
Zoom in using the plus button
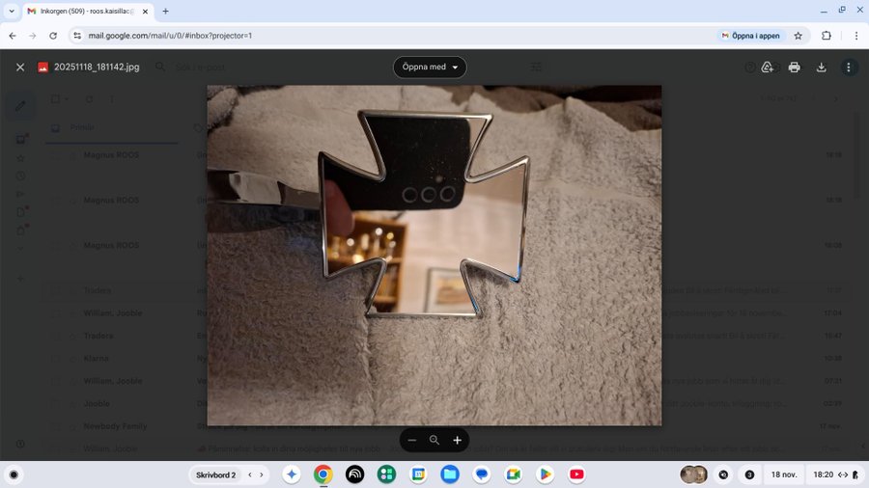(x=457, y=440)
